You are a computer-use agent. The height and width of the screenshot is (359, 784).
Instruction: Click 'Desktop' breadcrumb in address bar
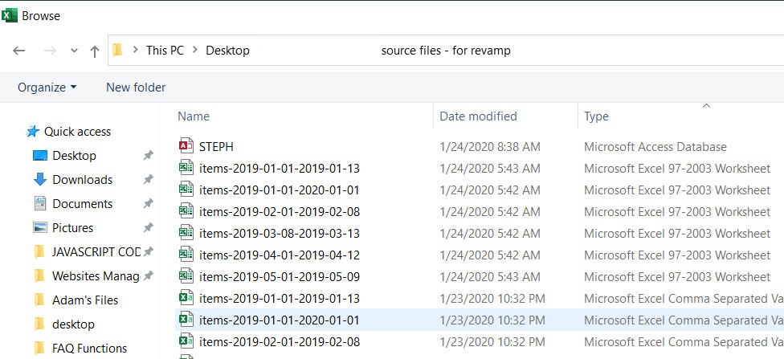[227, 51]
